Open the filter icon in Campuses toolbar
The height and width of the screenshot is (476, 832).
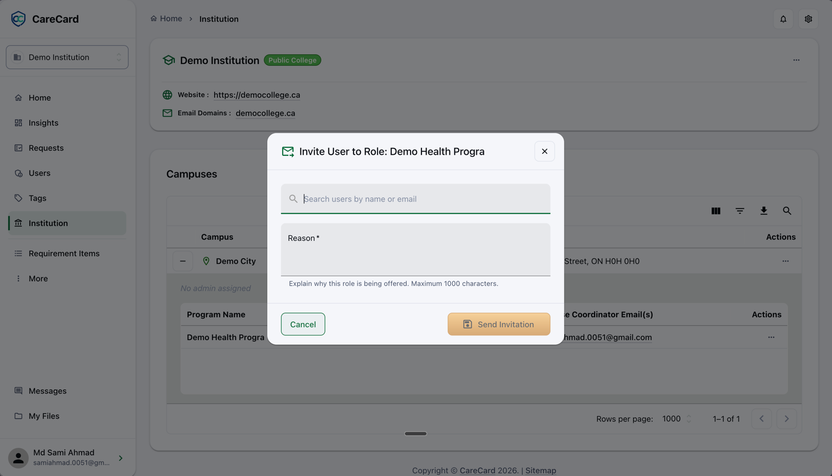pos(739,211)
